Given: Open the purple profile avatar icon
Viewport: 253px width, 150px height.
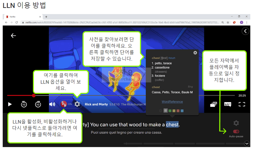Looking at the screenshot, I should pos(242,22).
